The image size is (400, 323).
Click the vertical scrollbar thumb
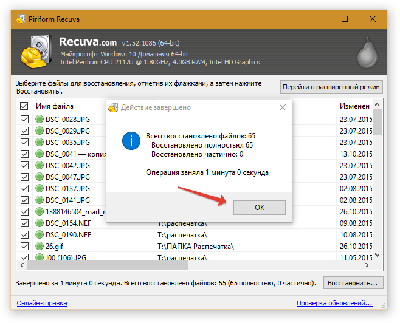(378, 123)
